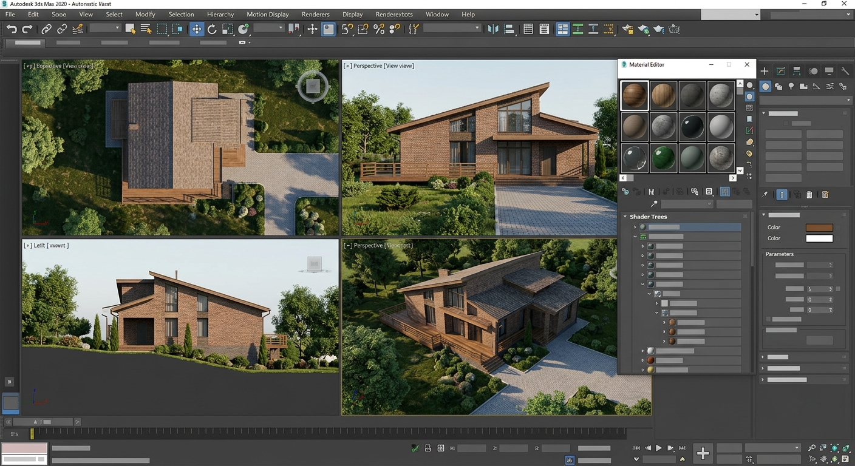Open the Motion Display menu
855x466 pixels.
[x=267, y=14]
